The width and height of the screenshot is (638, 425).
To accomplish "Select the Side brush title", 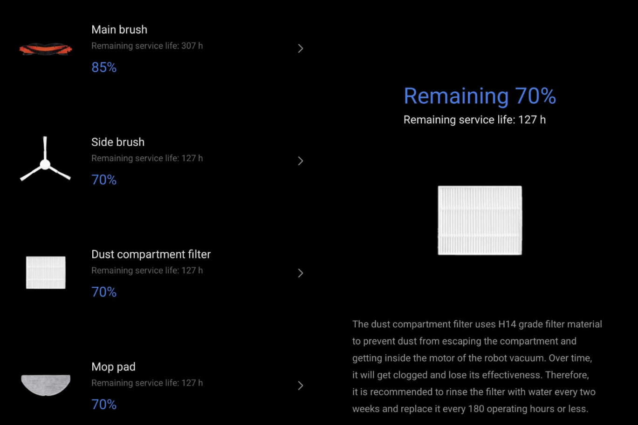I will point(118,142).
